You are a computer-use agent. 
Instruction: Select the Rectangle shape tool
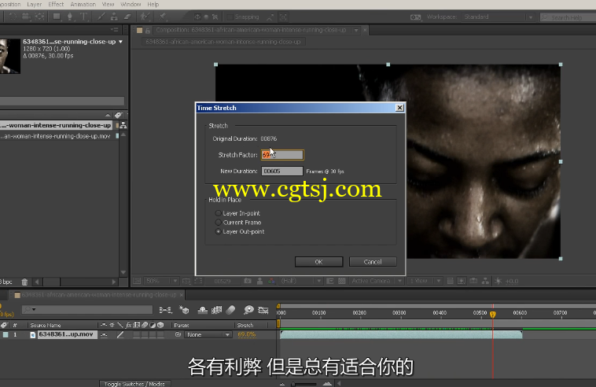point(57,17)
